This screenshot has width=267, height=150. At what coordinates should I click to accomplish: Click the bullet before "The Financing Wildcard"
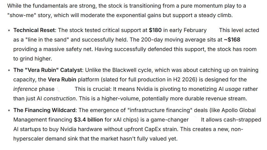[x=9, y=110]
